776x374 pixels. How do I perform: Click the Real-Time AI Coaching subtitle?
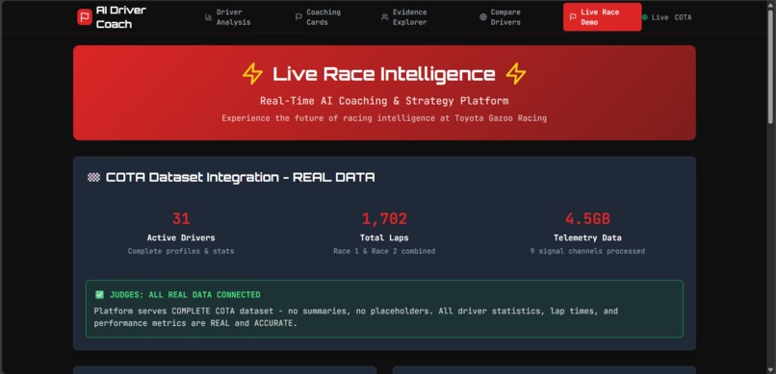pyautogui.click(x=384, y=101)
